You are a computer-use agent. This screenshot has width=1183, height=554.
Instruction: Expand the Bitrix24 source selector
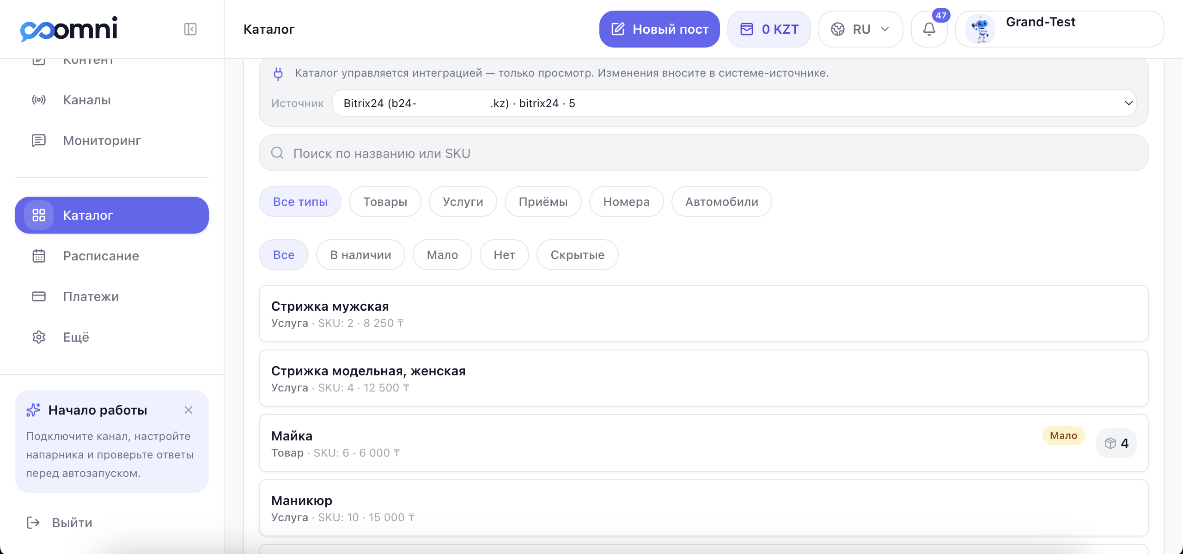[734, 103]
